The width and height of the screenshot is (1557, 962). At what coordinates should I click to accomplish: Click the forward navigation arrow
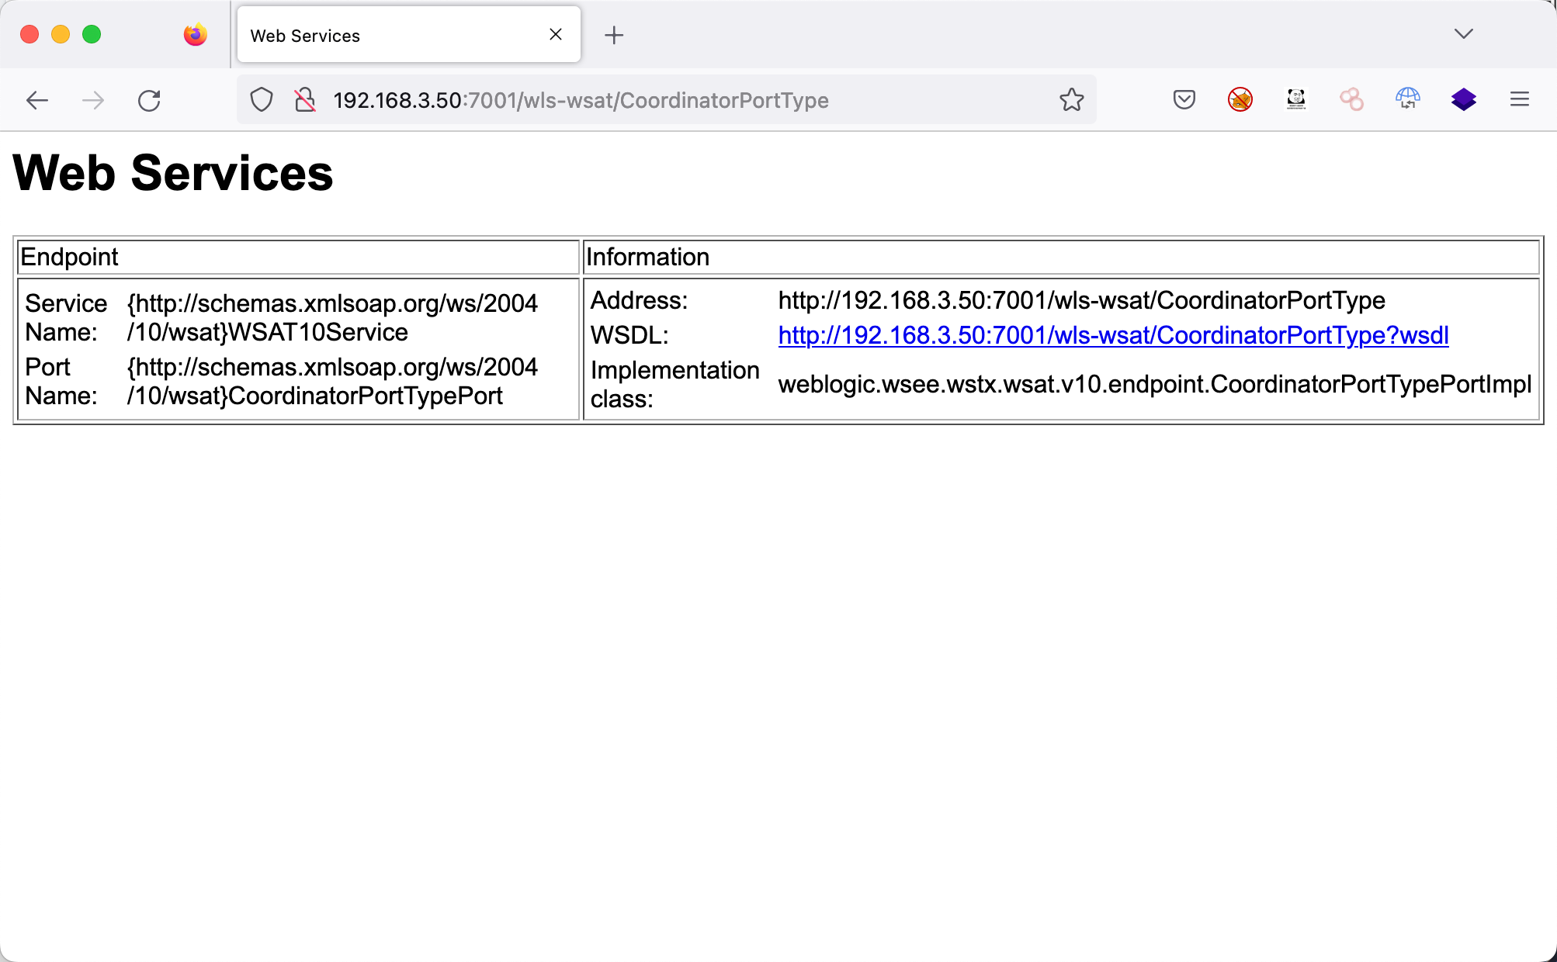tap(93, 100)
